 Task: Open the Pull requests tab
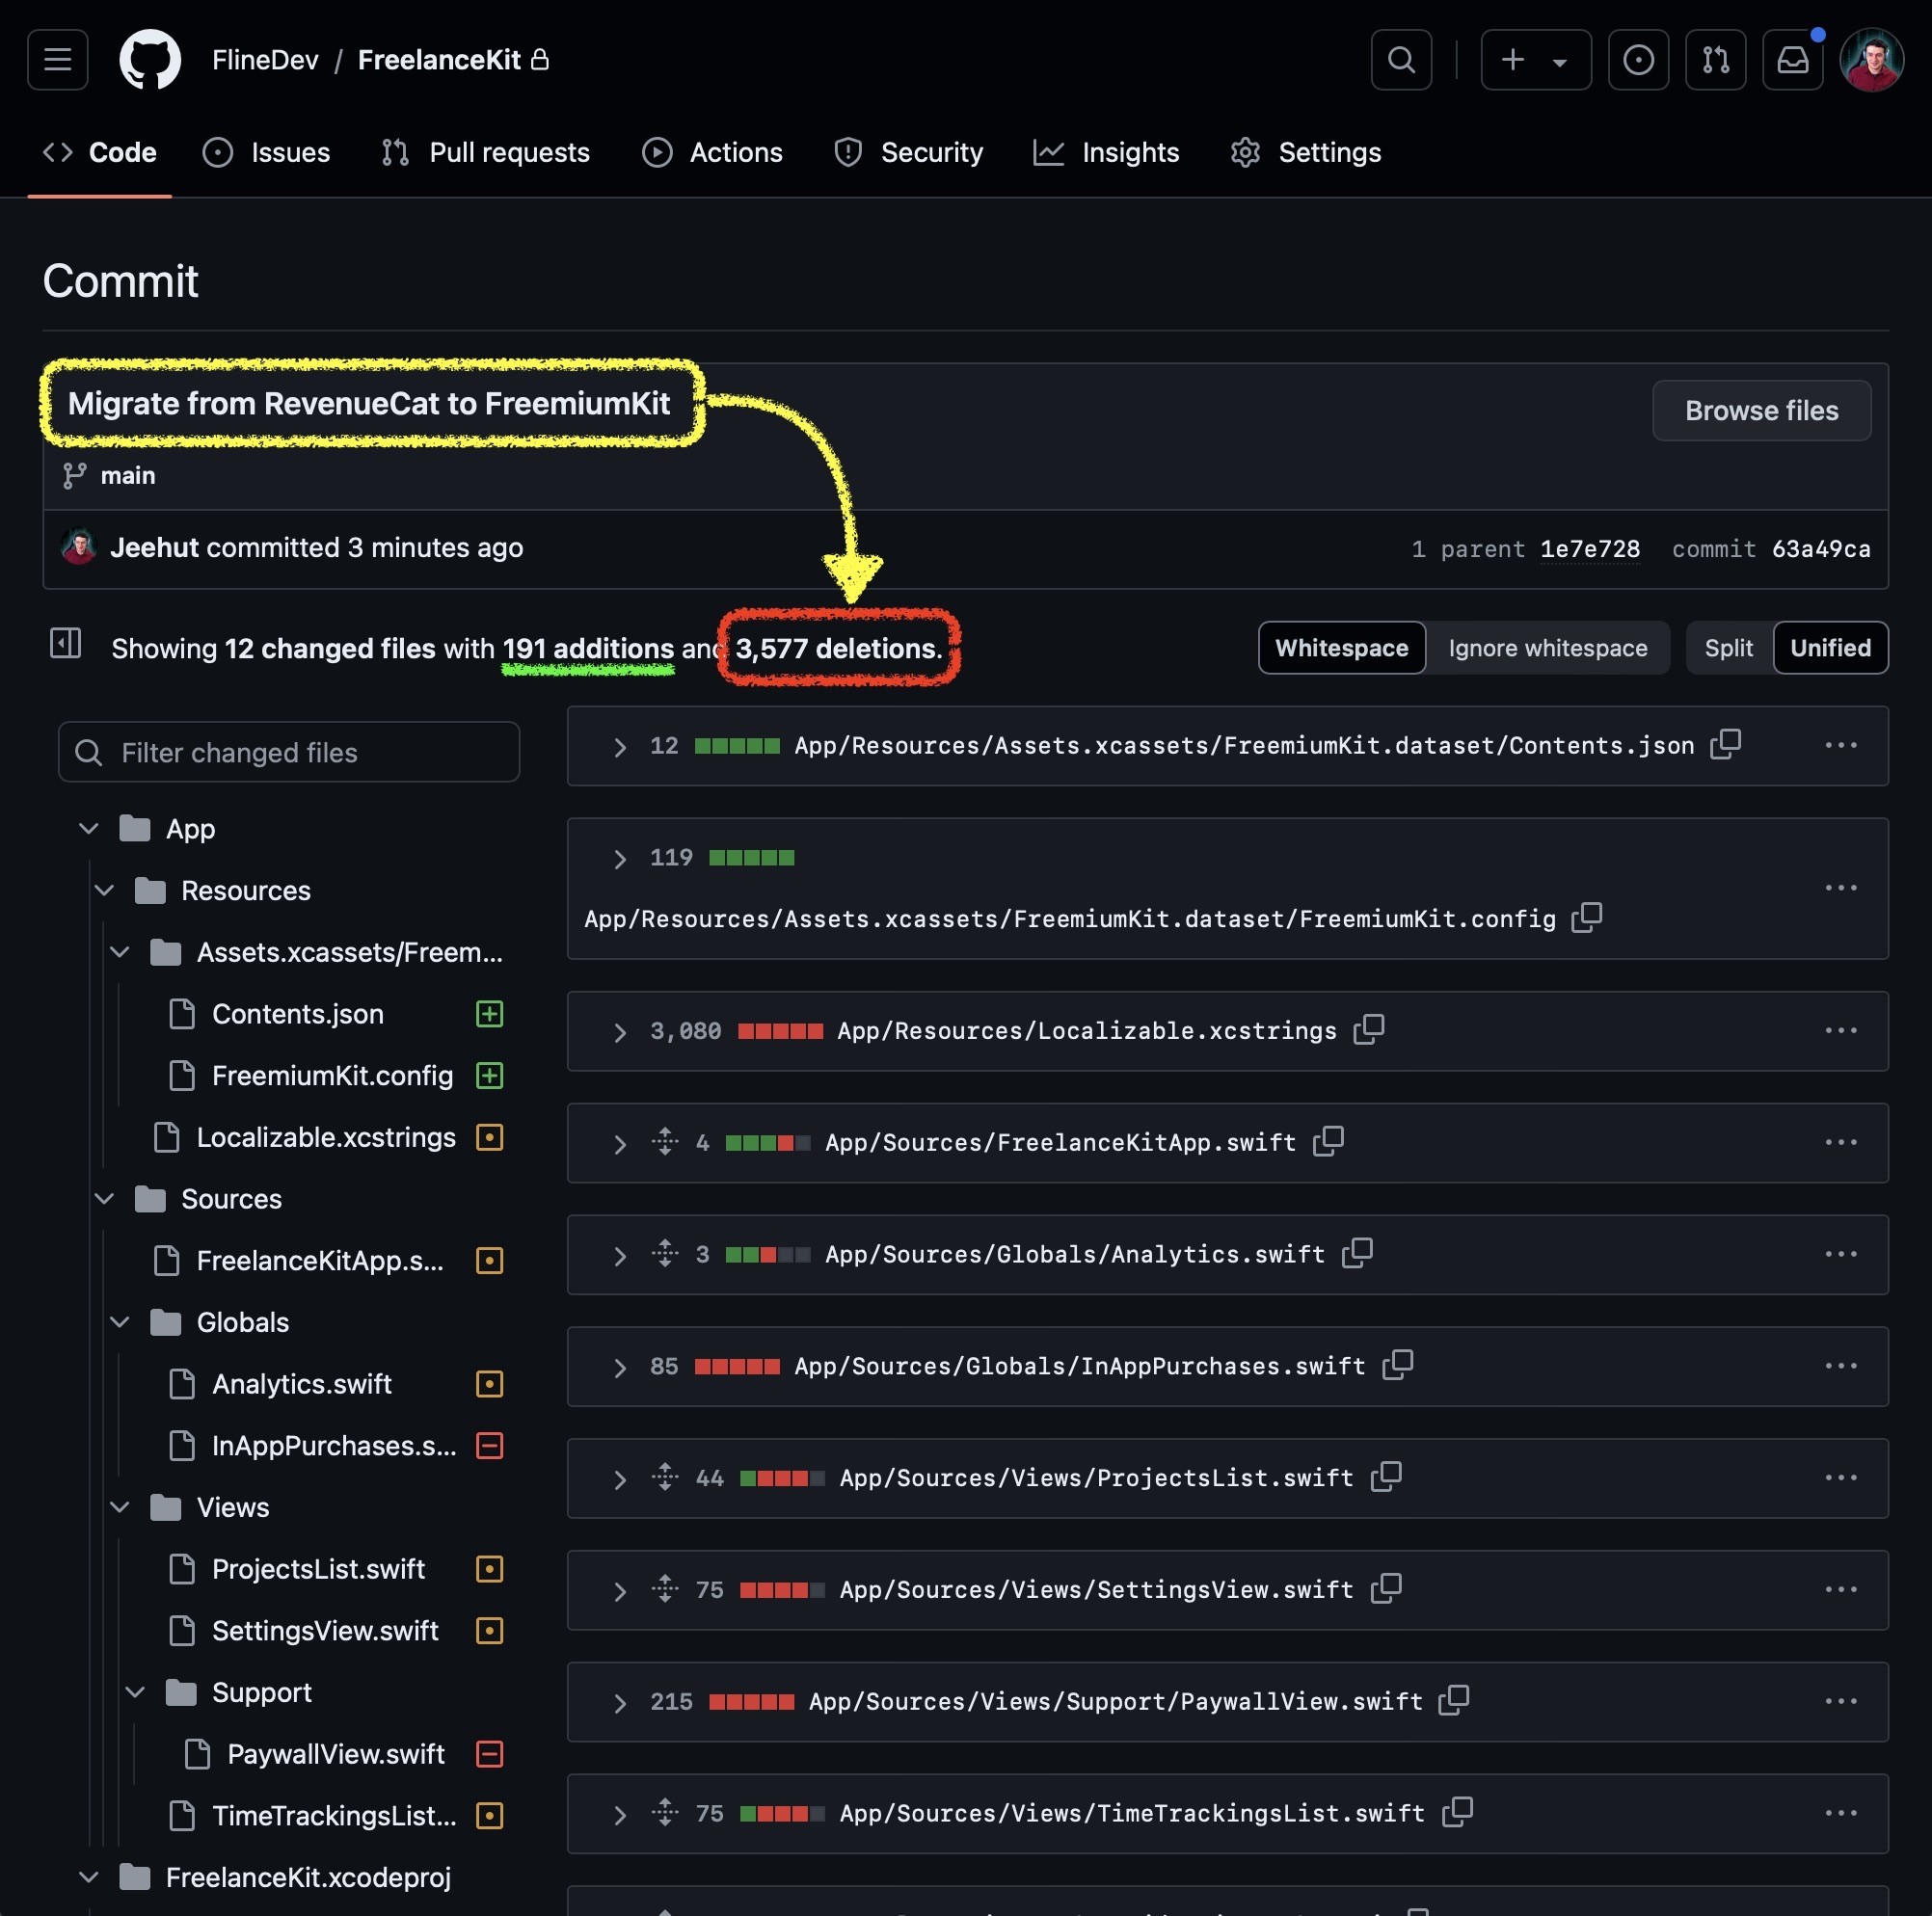pos(486,152)
